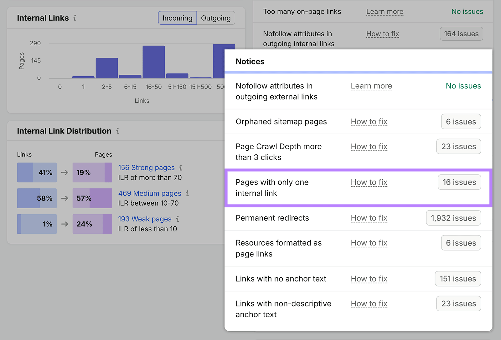Open How to fix for nofollow outgoing internal links

(x=383, y=34)
